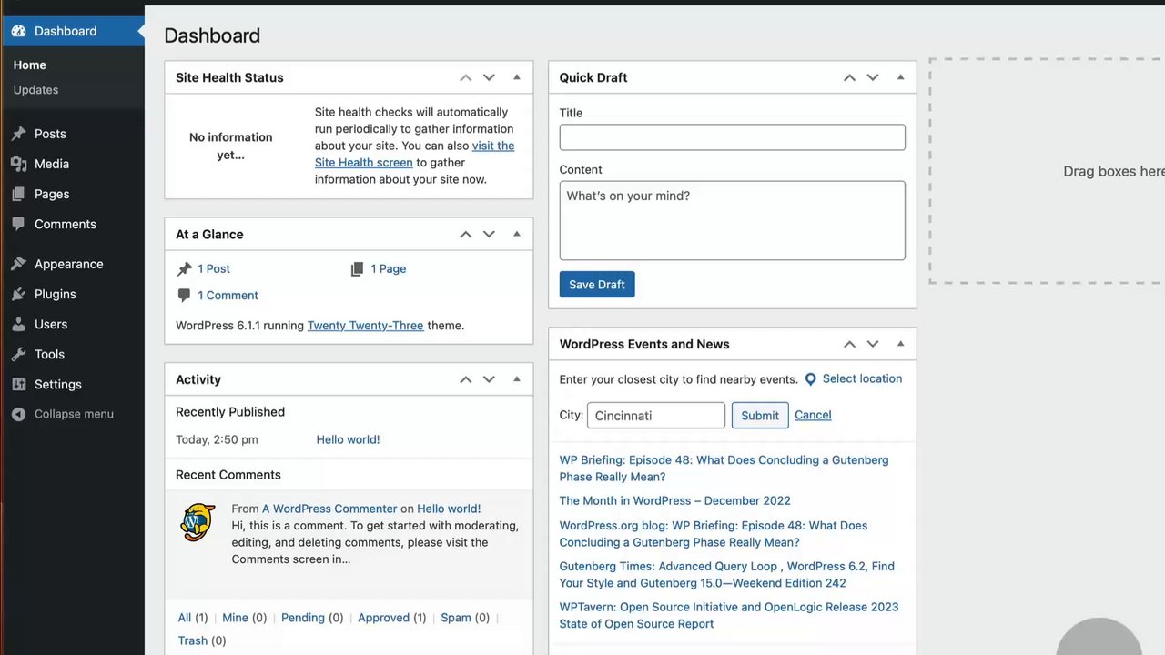Click the Save Draft button
Viewport: 1165px width, 655px height.
tap(597, 285)
